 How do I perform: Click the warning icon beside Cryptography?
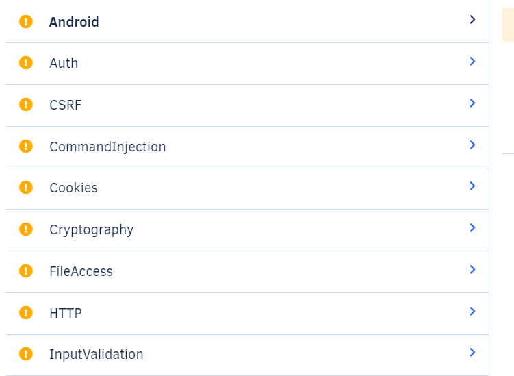pos(26,229)
